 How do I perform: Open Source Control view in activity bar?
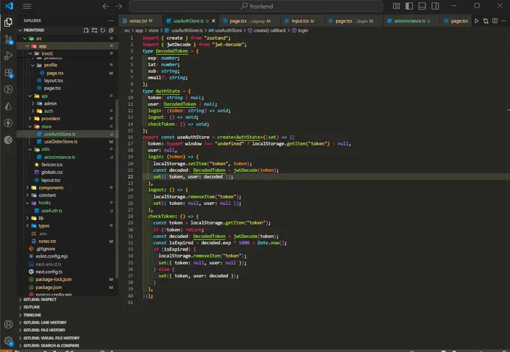[x=8, y=39]
